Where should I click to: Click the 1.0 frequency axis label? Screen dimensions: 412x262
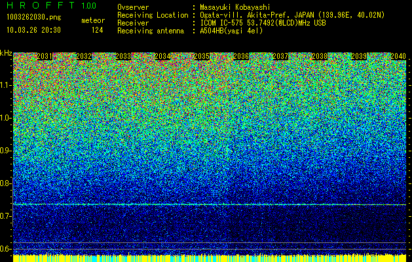(x=5, y=118)
